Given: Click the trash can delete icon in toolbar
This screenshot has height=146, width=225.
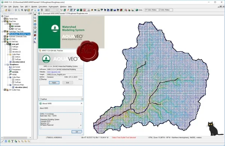Looking at the screenshot, I should (x=42, y=10).
